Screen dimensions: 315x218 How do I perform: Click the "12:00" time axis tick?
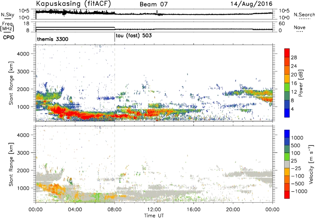click(154, 210)
